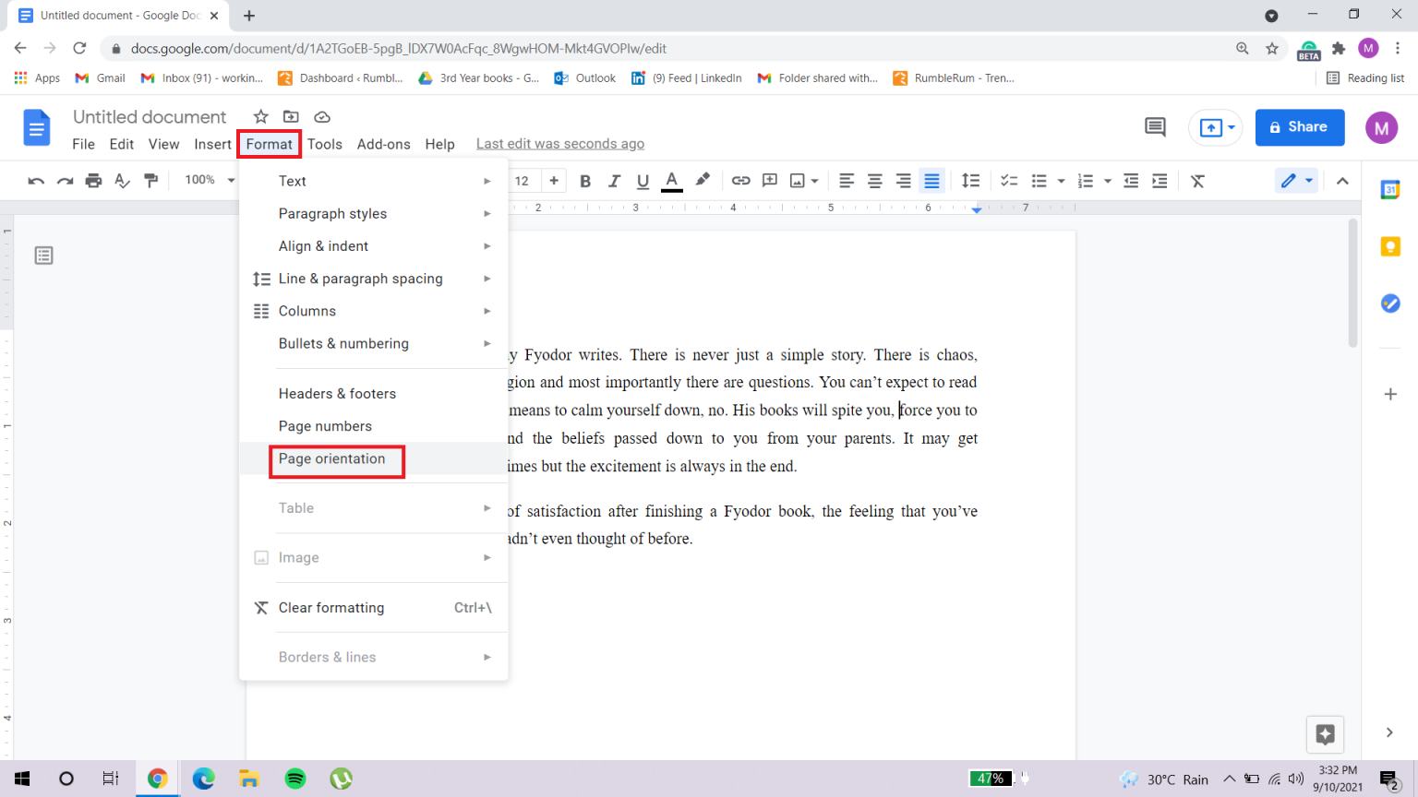Enable justify text alignment
Image resolution: width=1418 pixels, height=797 pixels.
click(931, 181)
